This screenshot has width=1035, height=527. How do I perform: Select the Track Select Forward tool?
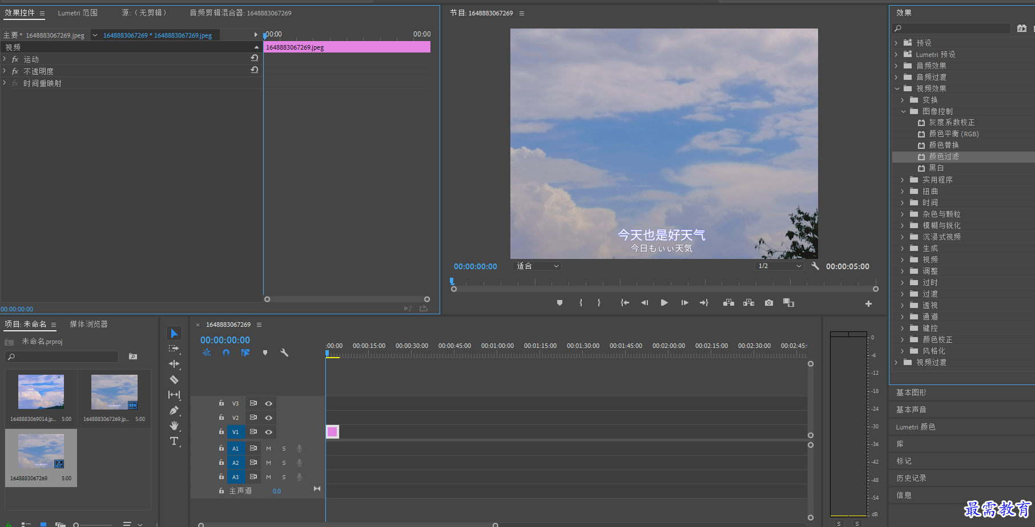pyautogui.click(x=174, y=348)
